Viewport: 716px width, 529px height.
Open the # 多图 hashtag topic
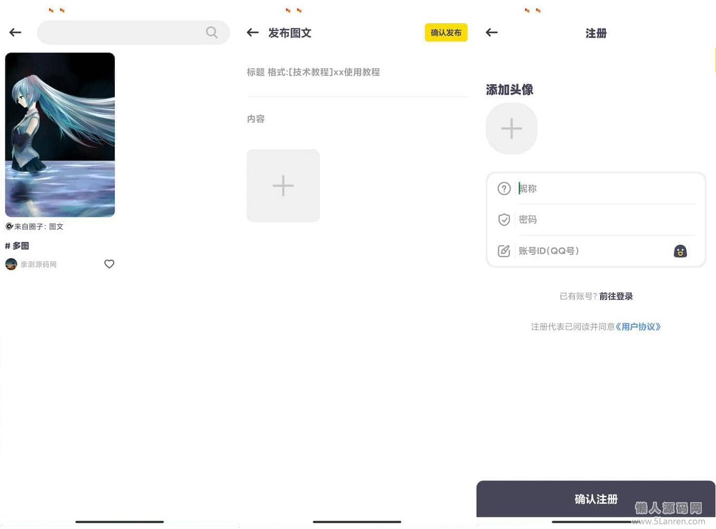click(17, 246)
